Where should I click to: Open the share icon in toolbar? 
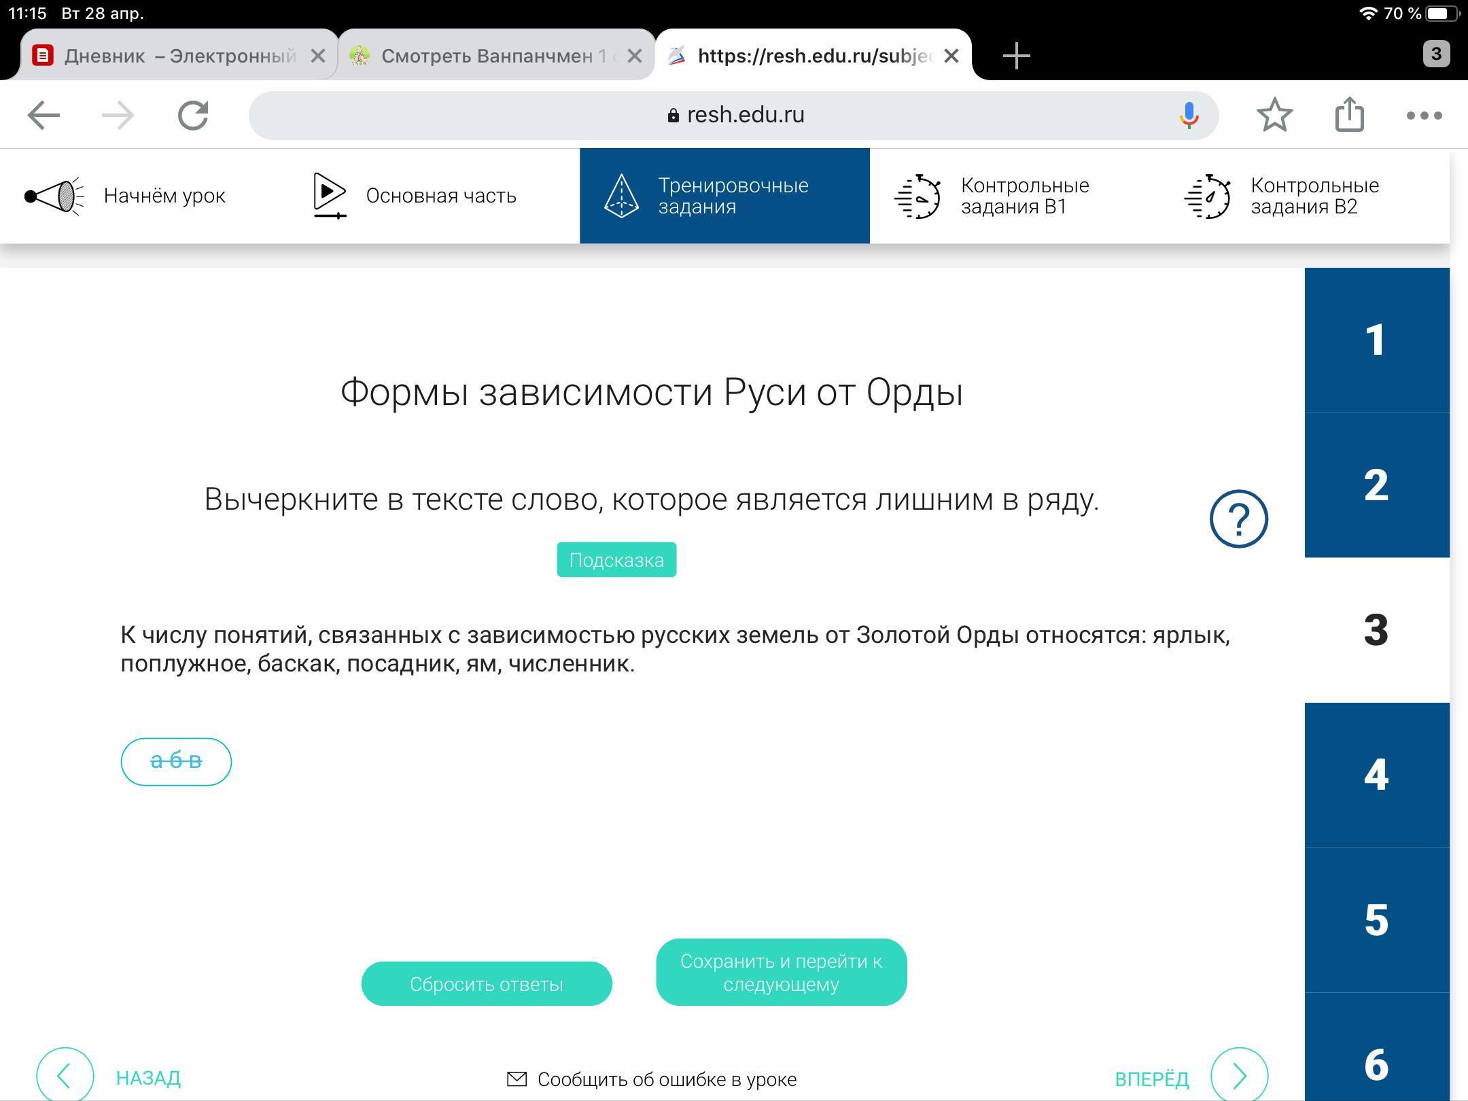1349,115
